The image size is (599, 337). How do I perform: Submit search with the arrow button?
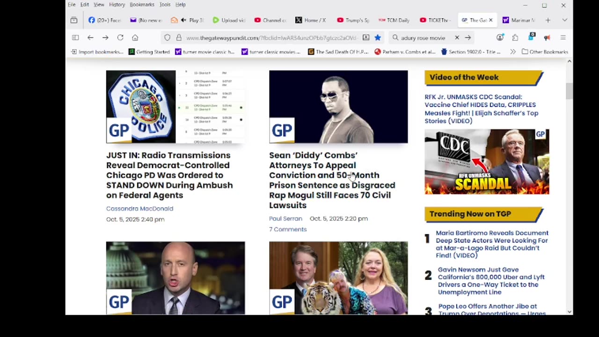[x=468, y=37]
